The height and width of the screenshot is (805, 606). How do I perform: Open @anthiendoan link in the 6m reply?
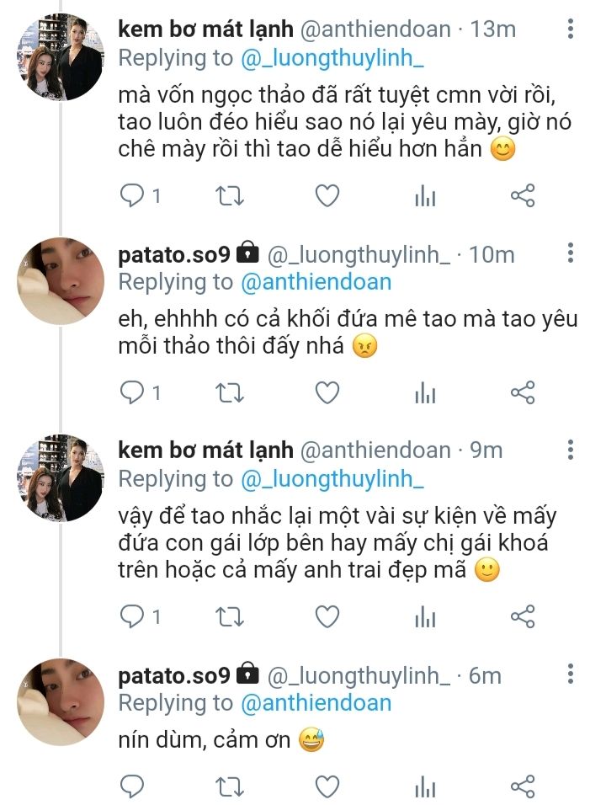[316, 703]
